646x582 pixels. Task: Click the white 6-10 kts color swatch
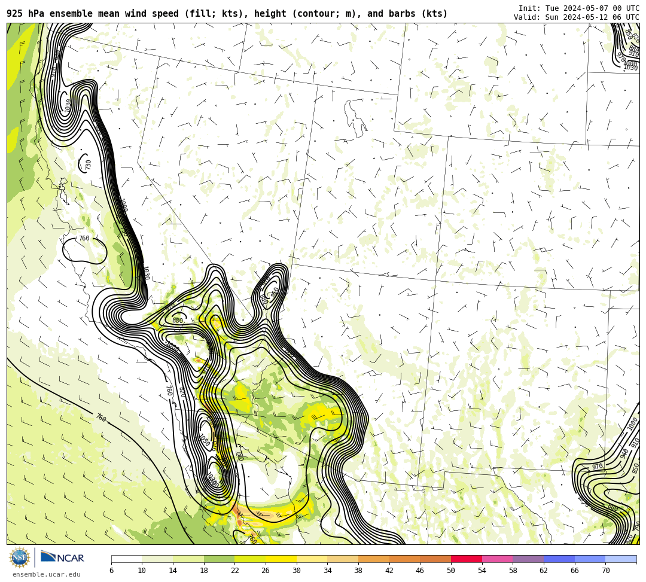(126, 559)
